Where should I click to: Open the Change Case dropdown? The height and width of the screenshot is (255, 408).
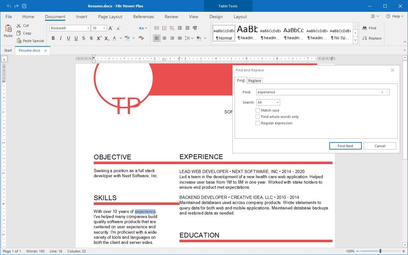[x=143, y=28]
